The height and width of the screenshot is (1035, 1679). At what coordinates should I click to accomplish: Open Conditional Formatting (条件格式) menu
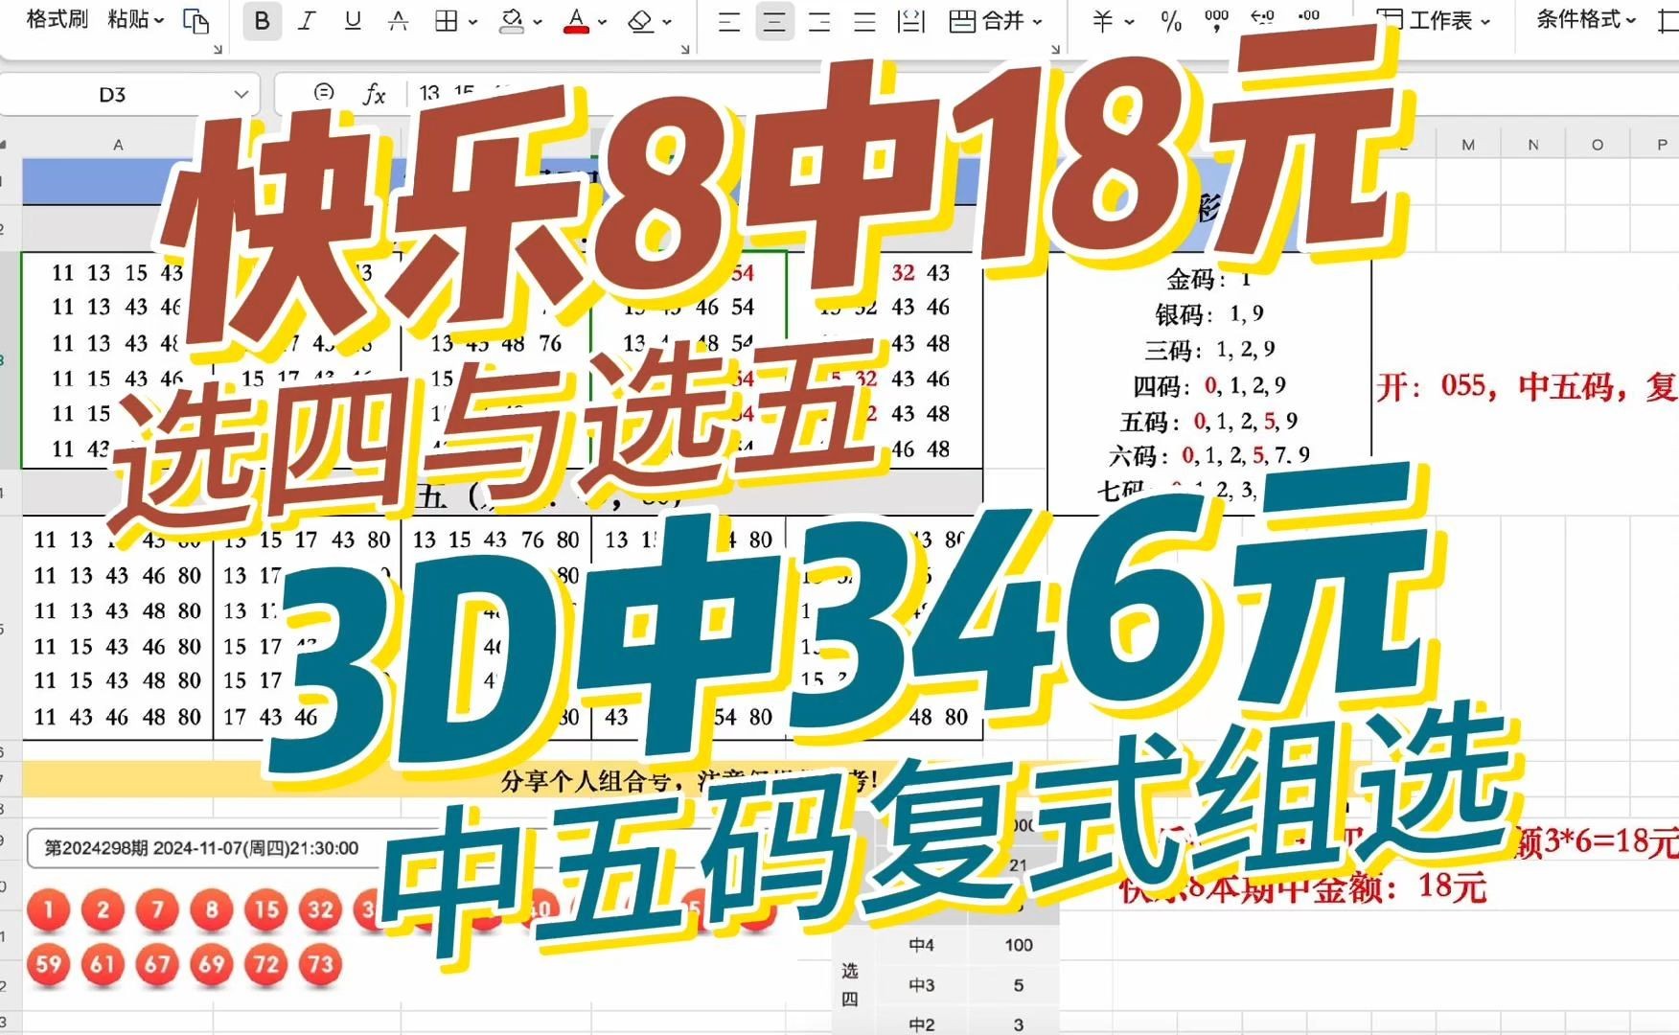(1586, 20)
